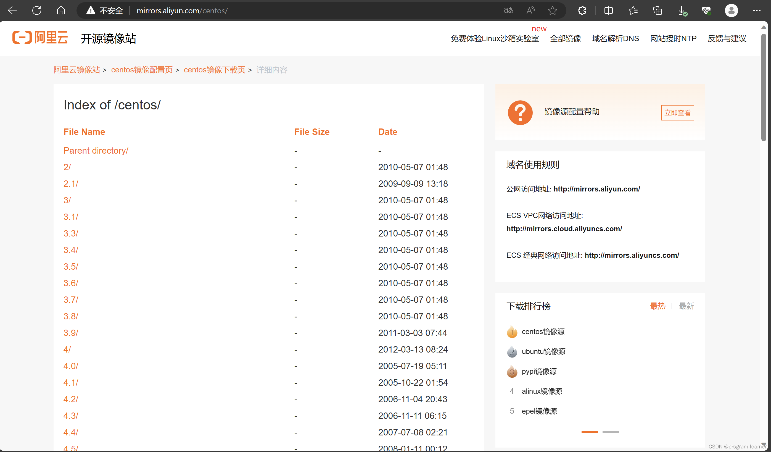Click the gold rank 1 medal icon
The image size is (771, 452).
coord(512,332)
